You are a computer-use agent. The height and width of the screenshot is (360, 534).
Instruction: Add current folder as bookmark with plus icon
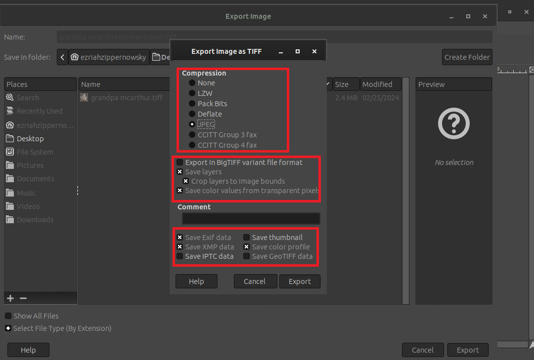click(x=10, y=298)
